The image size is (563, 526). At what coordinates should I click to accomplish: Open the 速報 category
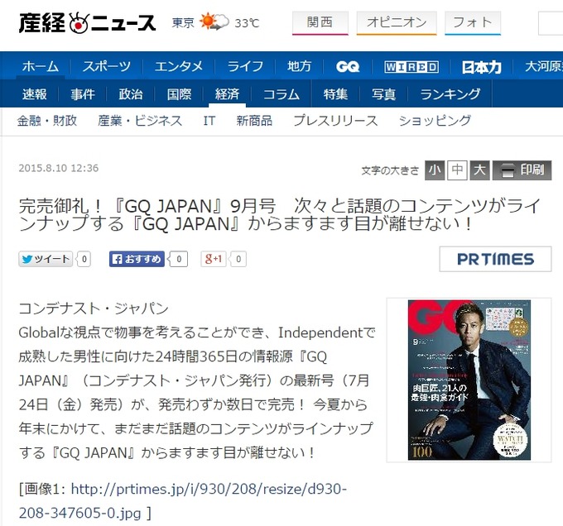point(35,94)
